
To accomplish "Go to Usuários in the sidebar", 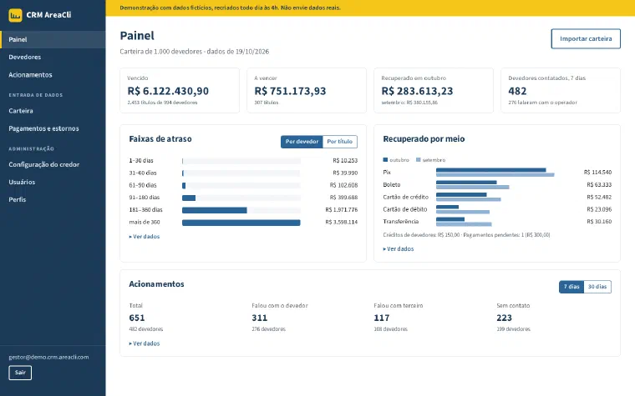I will [x=53, y=182].
